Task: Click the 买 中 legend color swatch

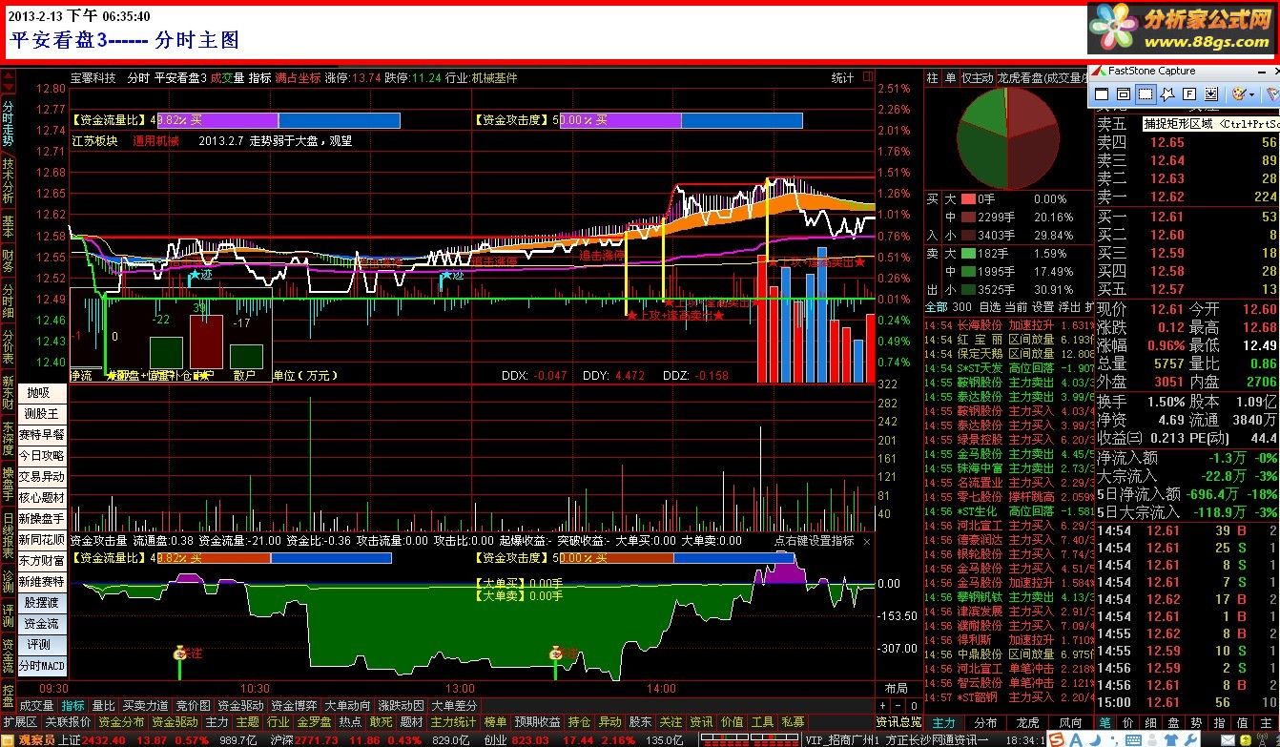Action: pyautogui.click(x=970, y=217)
